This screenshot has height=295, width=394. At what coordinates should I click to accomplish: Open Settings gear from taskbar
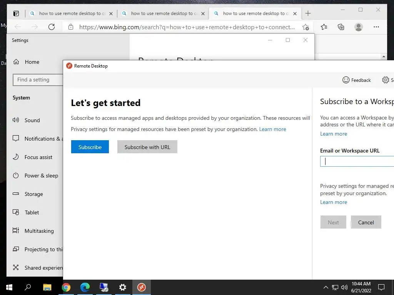point(123,287)
